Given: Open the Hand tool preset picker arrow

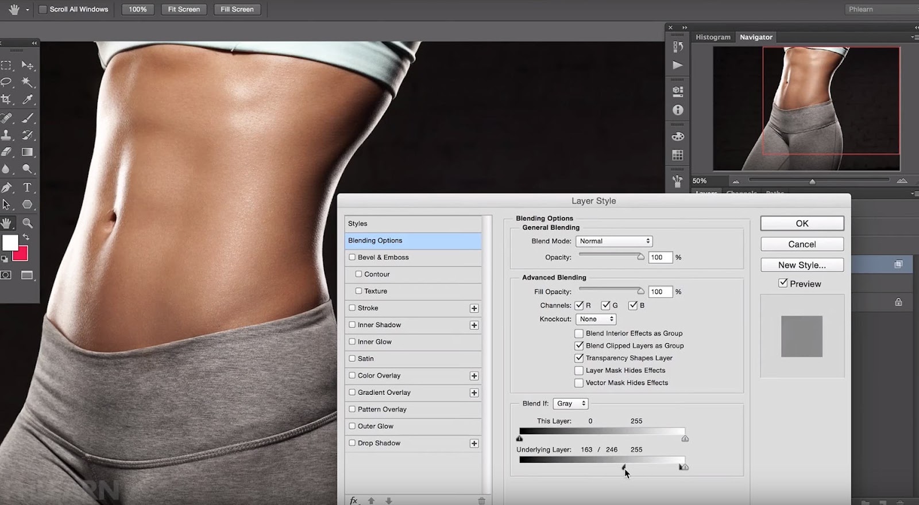Looking at the screenshot, I should tap(27, 10).
